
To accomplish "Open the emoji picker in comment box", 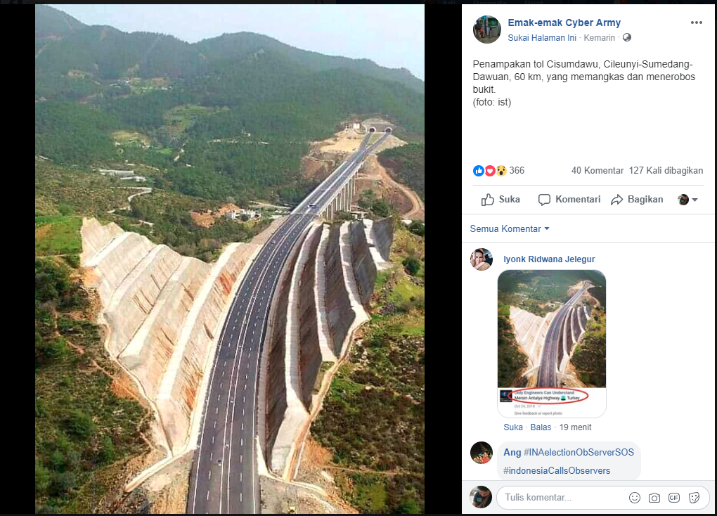I will tap(635, 498).
